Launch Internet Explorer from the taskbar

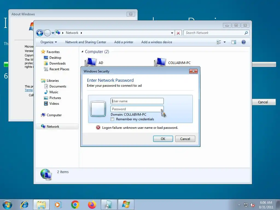pos(24,205)
